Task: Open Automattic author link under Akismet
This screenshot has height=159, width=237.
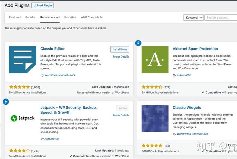Action: point(184,75)
